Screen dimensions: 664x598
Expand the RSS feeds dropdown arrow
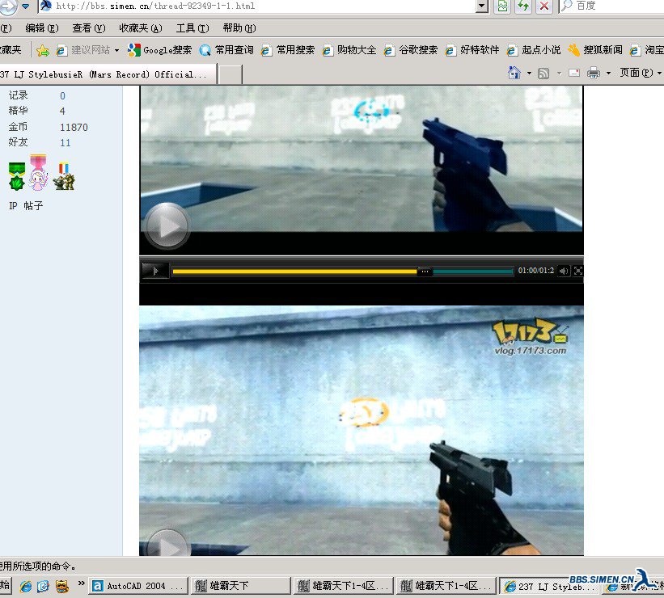[x=559, y=74]
